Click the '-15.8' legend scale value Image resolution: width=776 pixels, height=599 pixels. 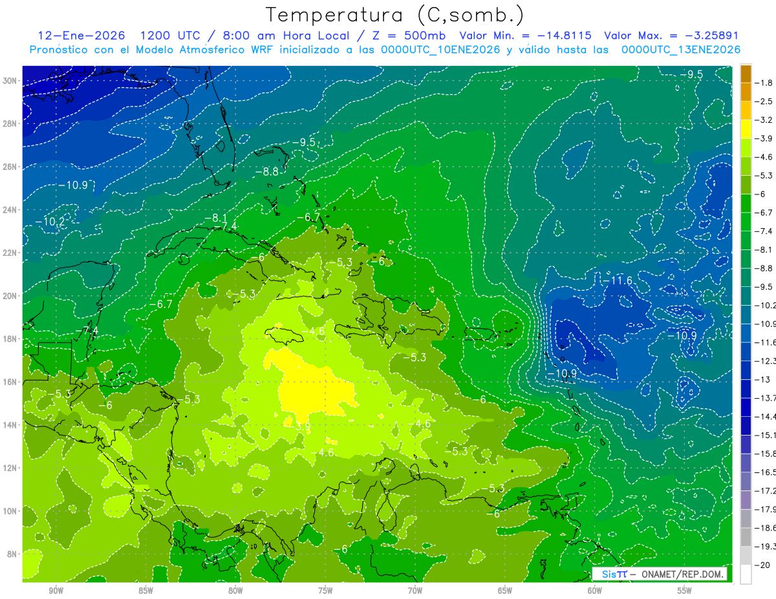[766, 454]
